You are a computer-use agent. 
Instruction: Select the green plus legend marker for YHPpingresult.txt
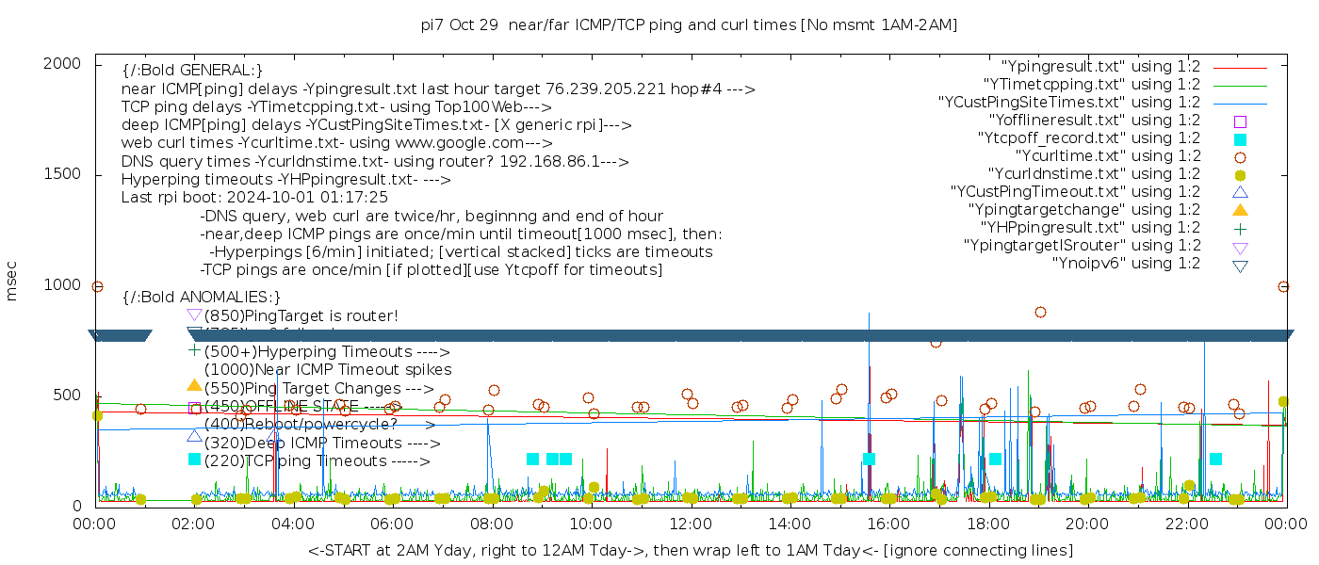click(1240, 228)
